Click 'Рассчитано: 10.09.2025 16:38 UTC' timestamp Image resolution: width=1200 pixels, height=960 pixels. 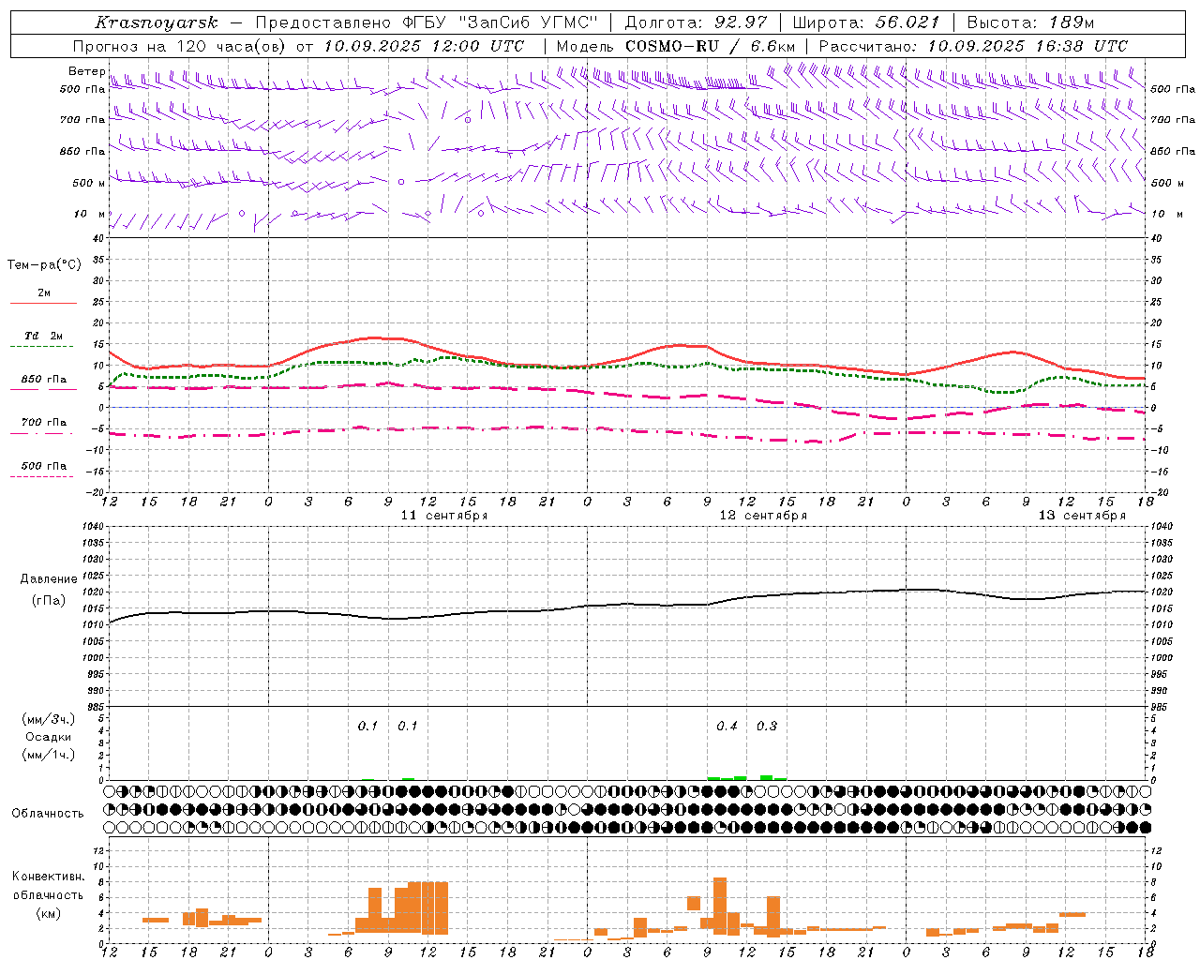click(x=974, y=46)
